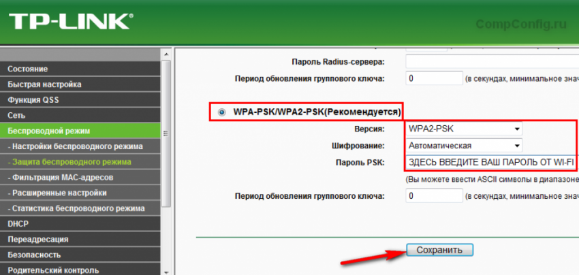Open Фильтрация MAC-адресов page

(x=60, y=178)
